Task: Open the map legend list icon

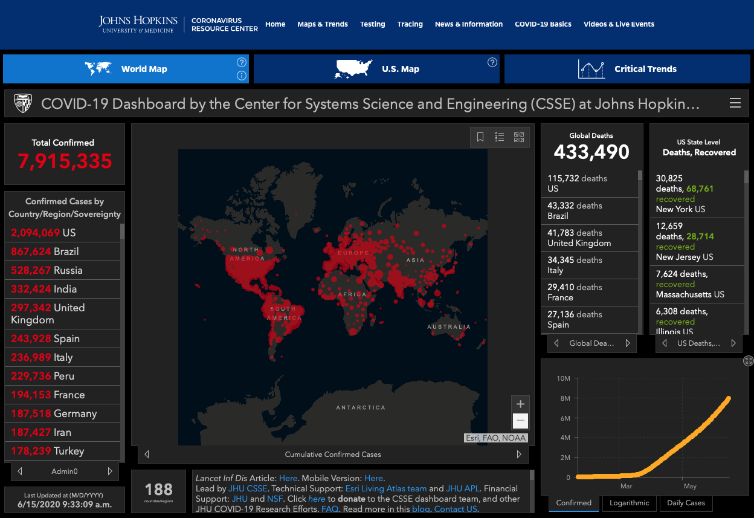Action: (500, 137)
